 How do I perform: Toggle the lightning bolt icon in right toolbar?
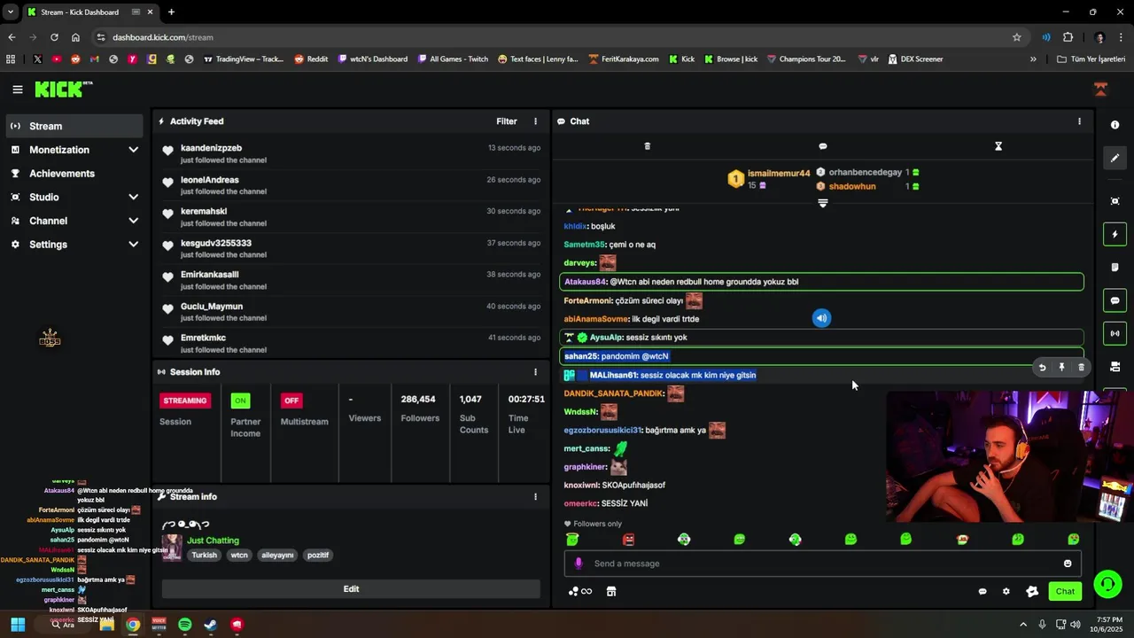point(1115,235)
